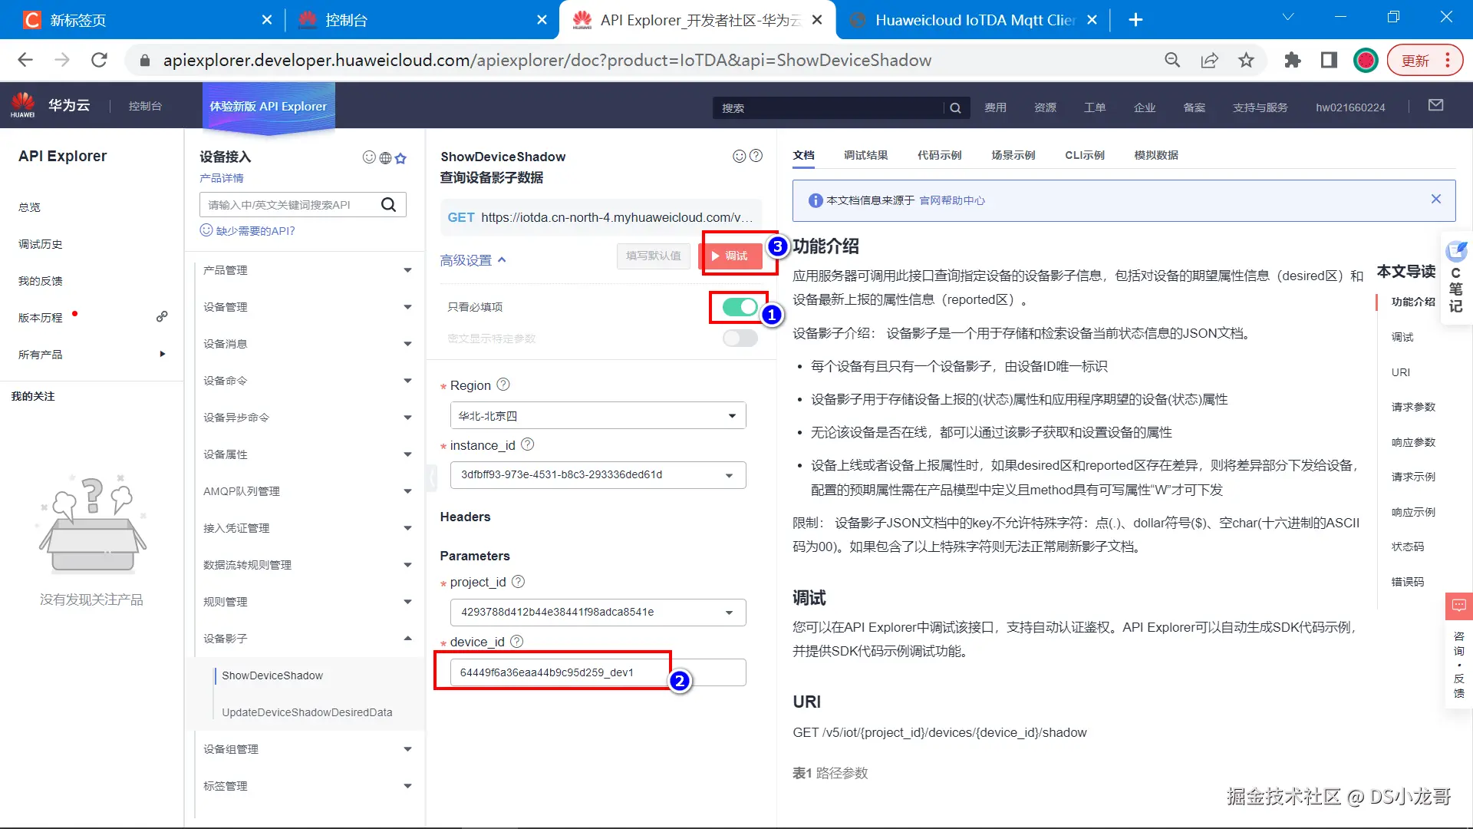Click the help icon next to Region

click(x=503, y=385)
